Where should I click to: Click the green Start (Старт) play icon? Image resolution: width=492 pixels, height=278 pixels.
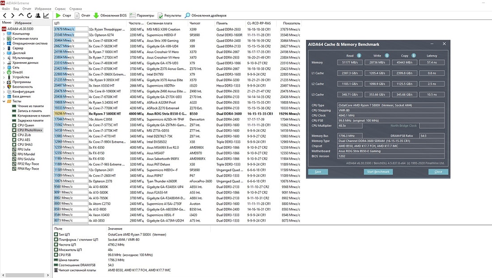coord(58,15)
